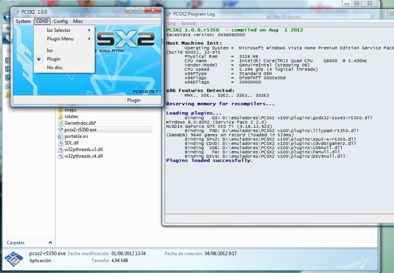Click the file size '4,94 MB'
Screen dimensions: 394x273
pyautogui.click(x=120, y=261)
